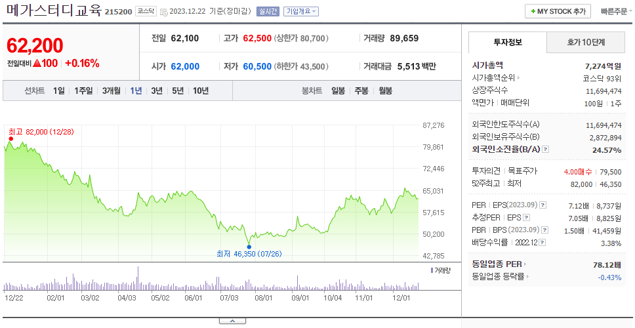Select the 1주일 line chart period
The width and height of the screenshot is (635, 328).
pyautogui.click(x=83, y=91)
